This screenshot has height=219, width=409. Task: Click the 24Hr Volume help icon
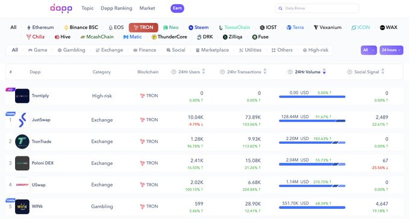pyautogui.click(x=290, y=72)
